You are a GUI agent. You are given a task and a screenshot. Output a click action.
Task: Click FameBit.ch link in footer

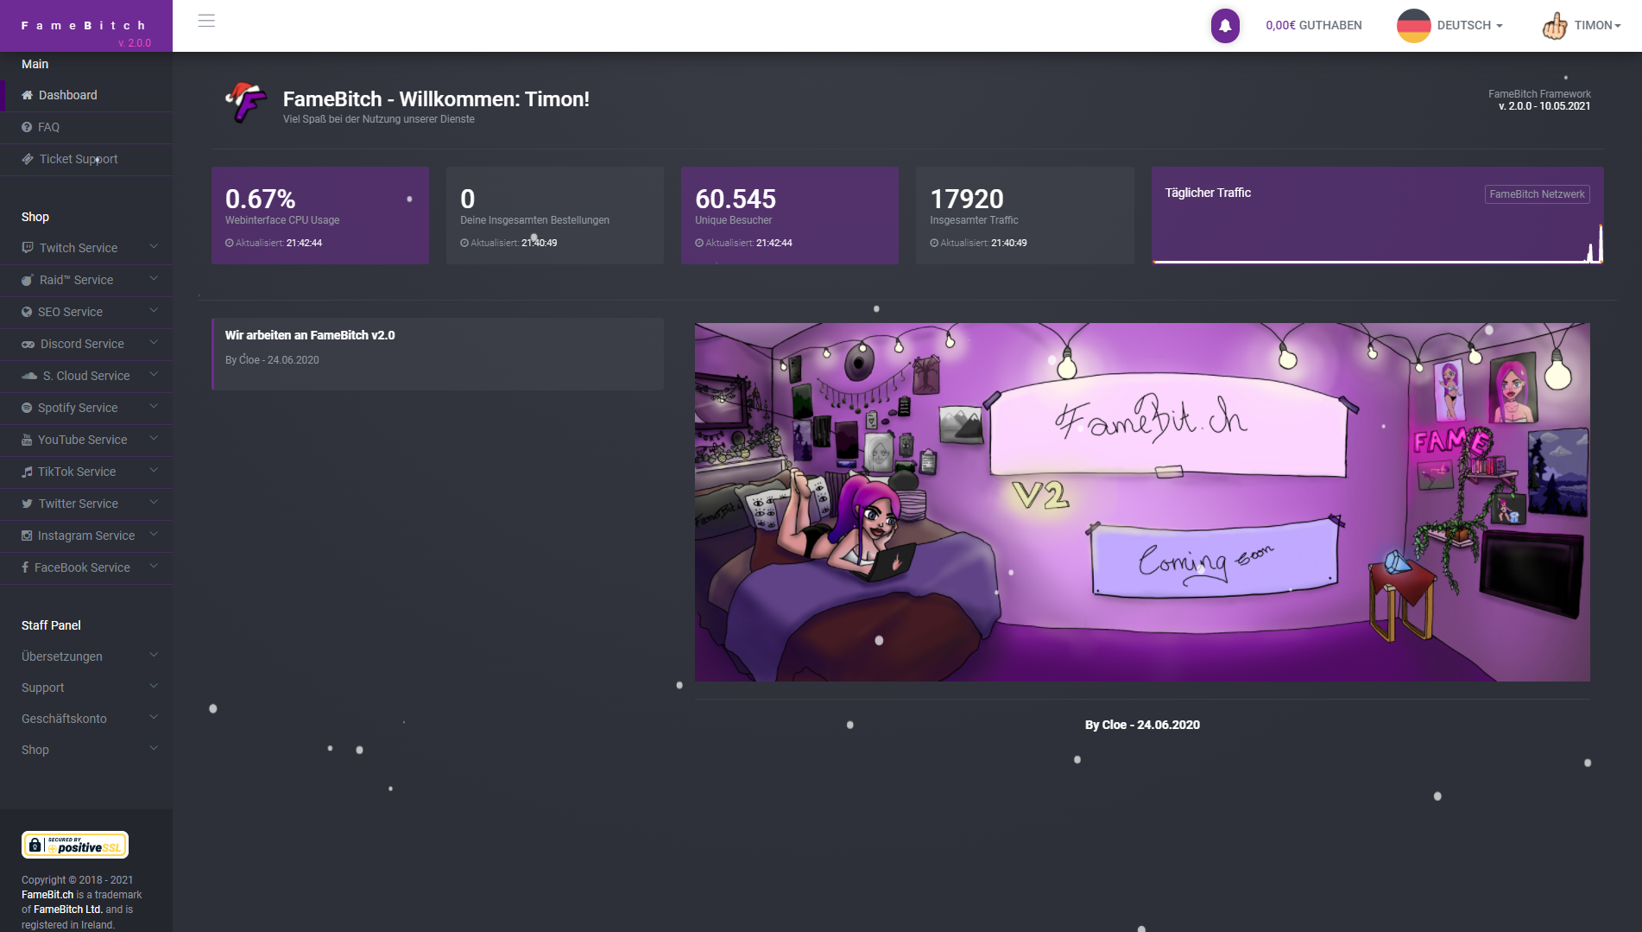47,895
